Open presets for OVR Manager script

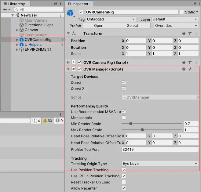tap(190, 69)
